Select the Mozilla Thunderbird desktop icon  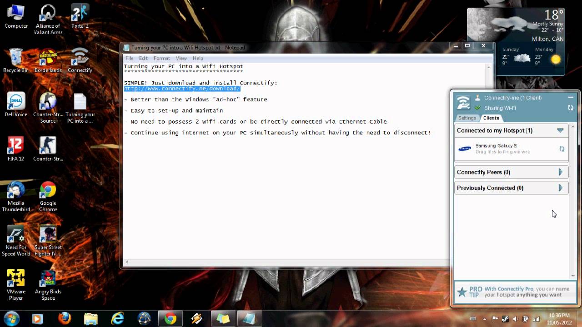16,196
